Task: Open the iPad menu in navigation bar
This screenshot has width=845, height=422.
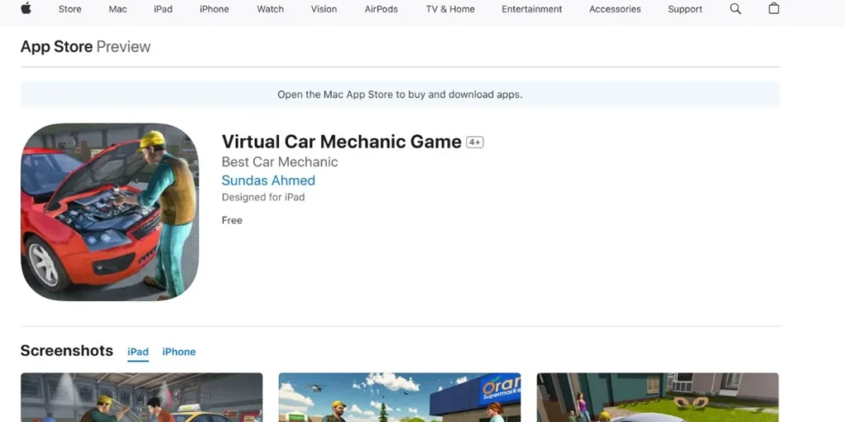Action: coord(163,9)
